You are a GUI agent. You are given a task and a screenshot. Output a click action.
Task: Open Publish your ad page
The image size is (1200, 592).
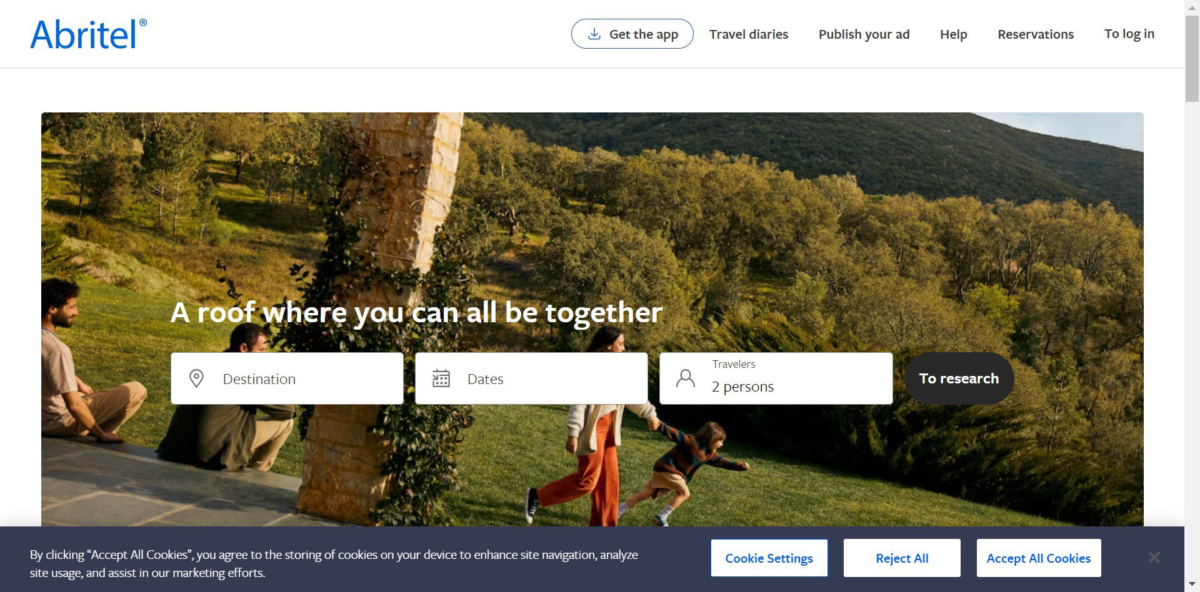pos(864,34)
